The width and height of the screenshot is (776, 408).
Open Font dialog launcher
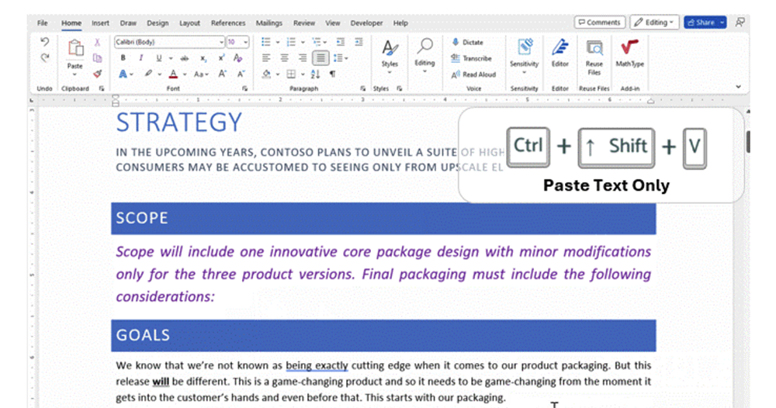pyautogui.click(x=244, y=88)
